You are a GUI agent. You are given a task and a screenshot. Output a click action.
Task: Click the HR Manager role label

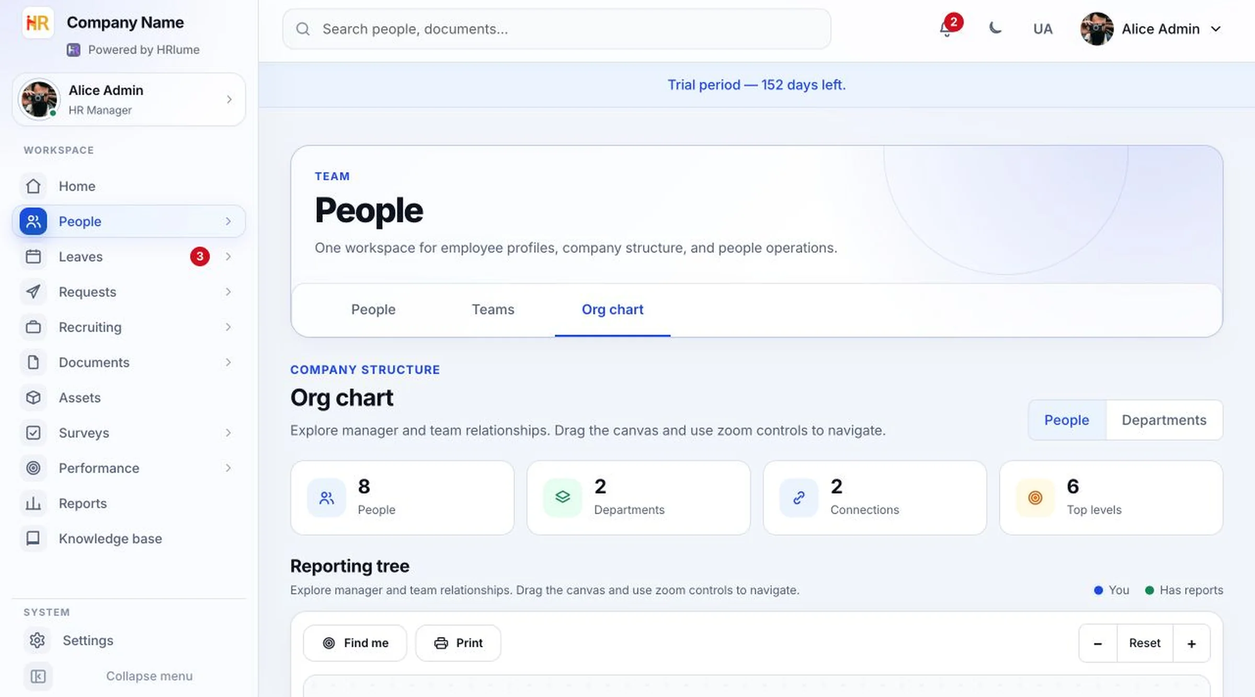(100, 110)
